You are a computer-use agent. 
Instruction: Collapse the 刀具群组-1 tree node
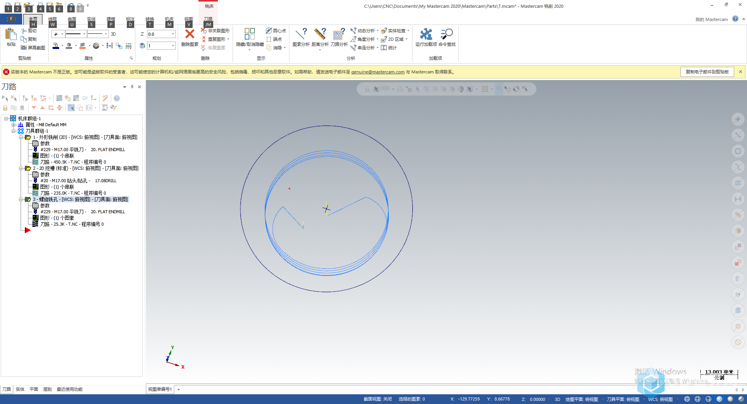(13, 131)
